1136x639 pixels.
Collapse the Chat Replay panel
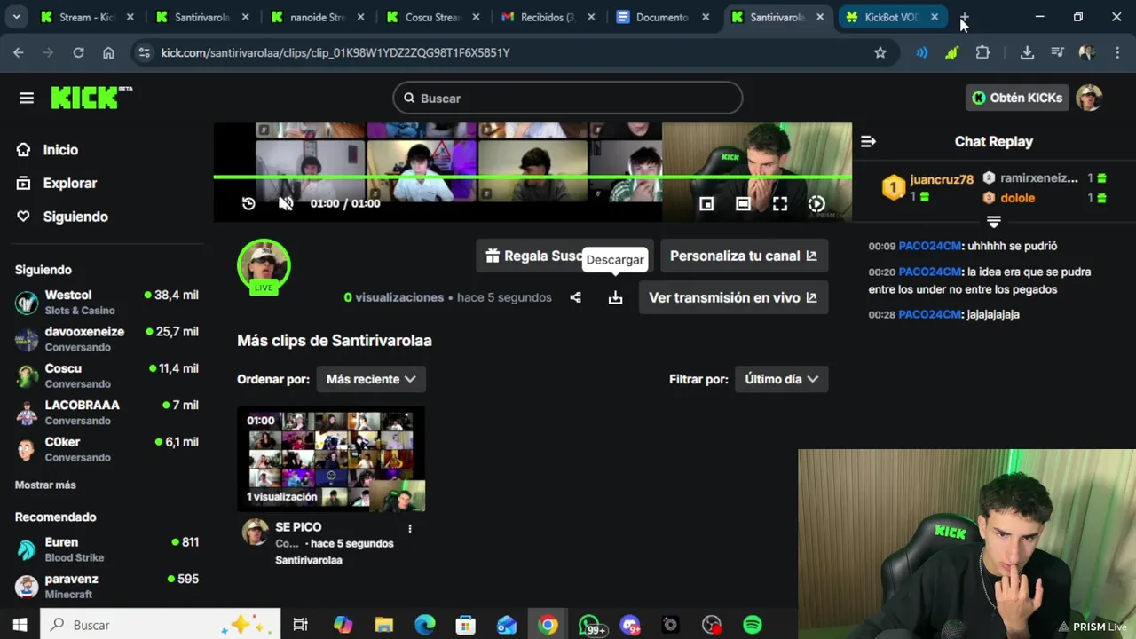869,141
